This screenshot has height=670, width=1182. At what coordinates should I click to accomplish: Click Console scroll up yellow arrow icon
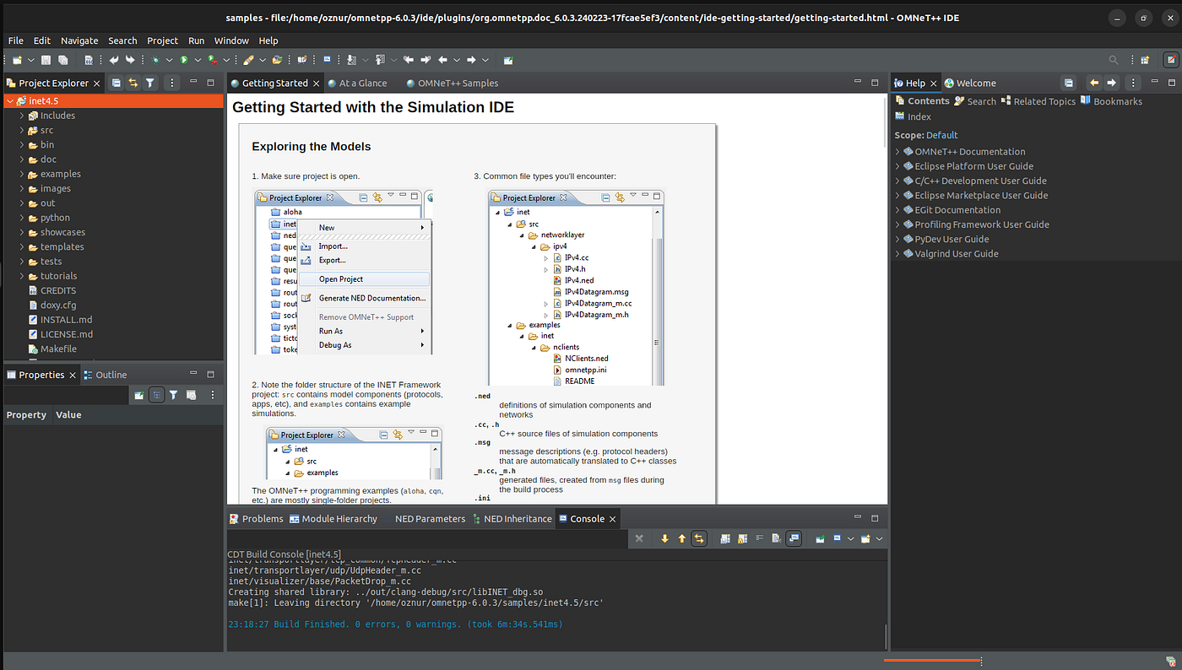click(681, 538)
